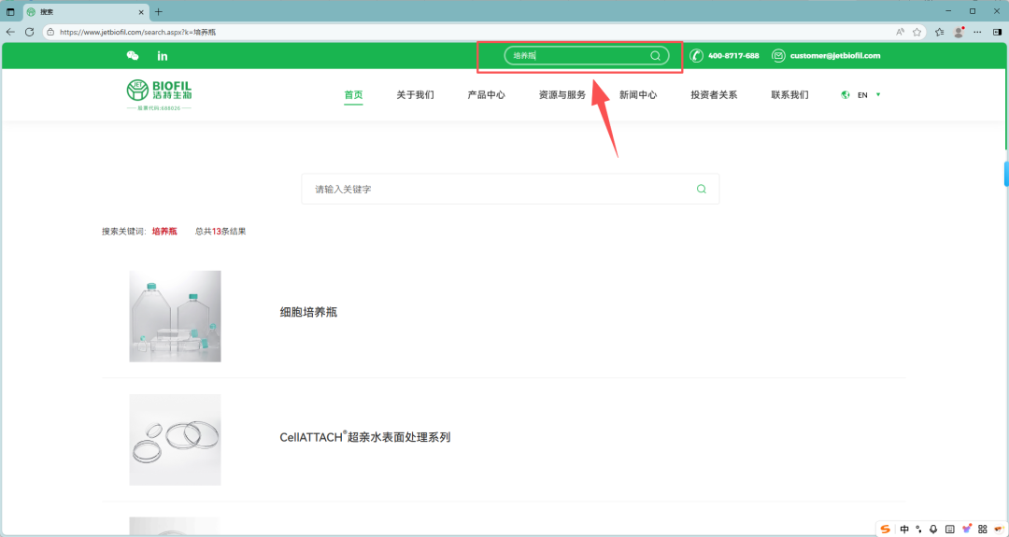The width and height of the screenshot is (1009, 537).
Task: Open the 投资者关系 menu
Action: [x=715, y=94]
